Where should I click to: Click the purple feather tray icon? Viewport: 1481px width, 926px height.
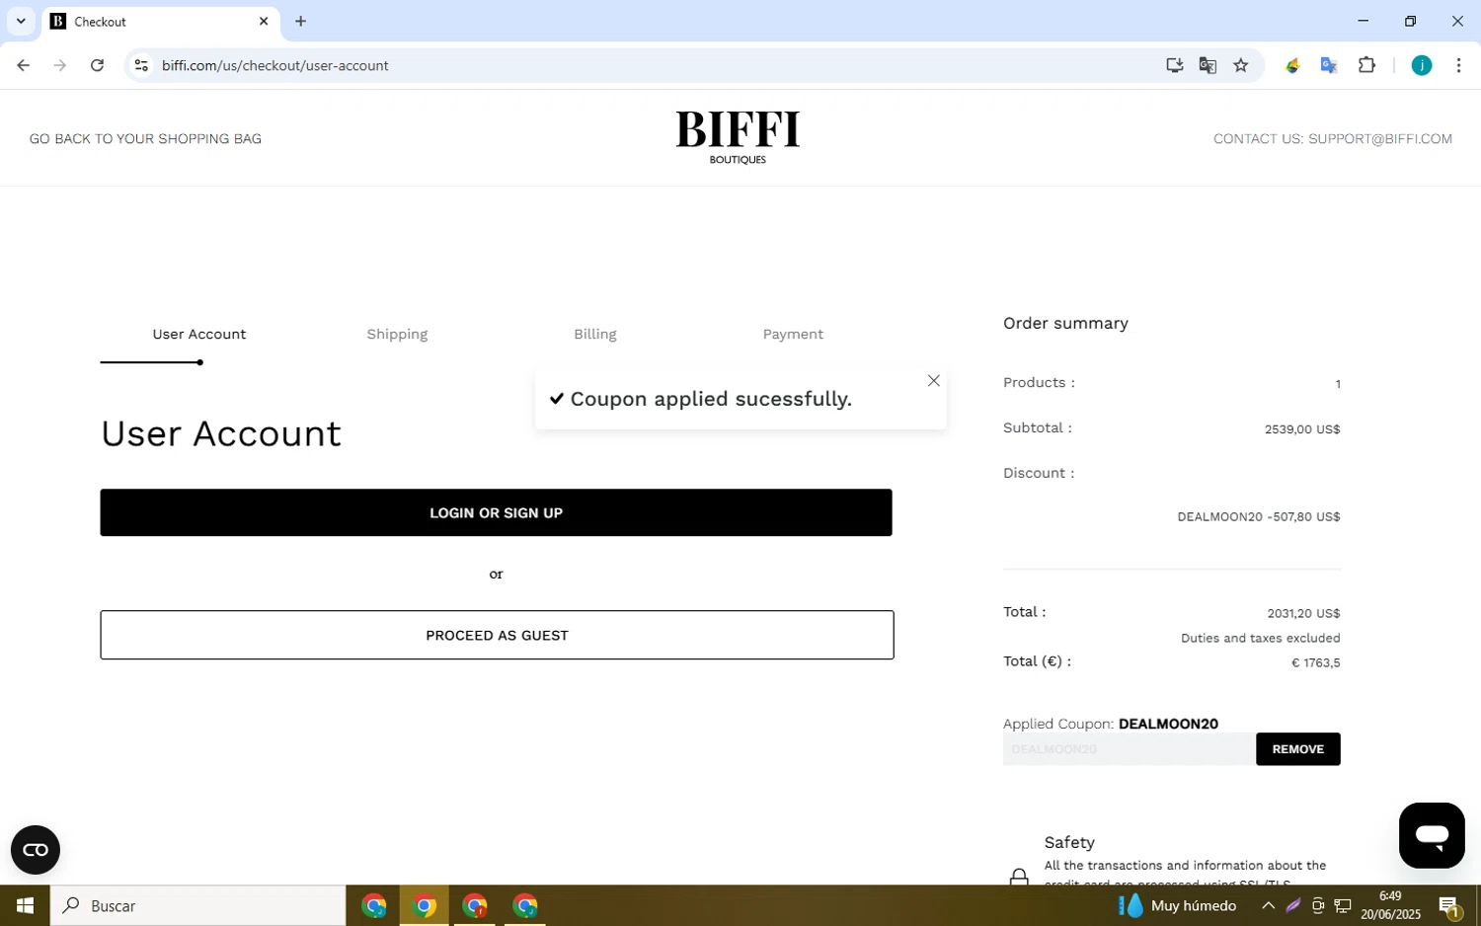pos(1293,905)
